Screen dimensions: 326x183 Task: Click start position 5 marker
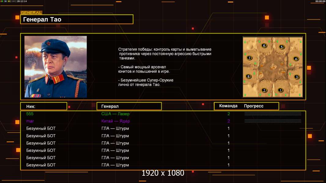282,47
